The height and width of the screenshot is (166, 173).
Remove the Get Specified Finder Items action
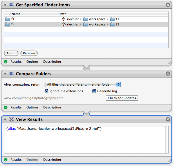(x=168, y=5)
